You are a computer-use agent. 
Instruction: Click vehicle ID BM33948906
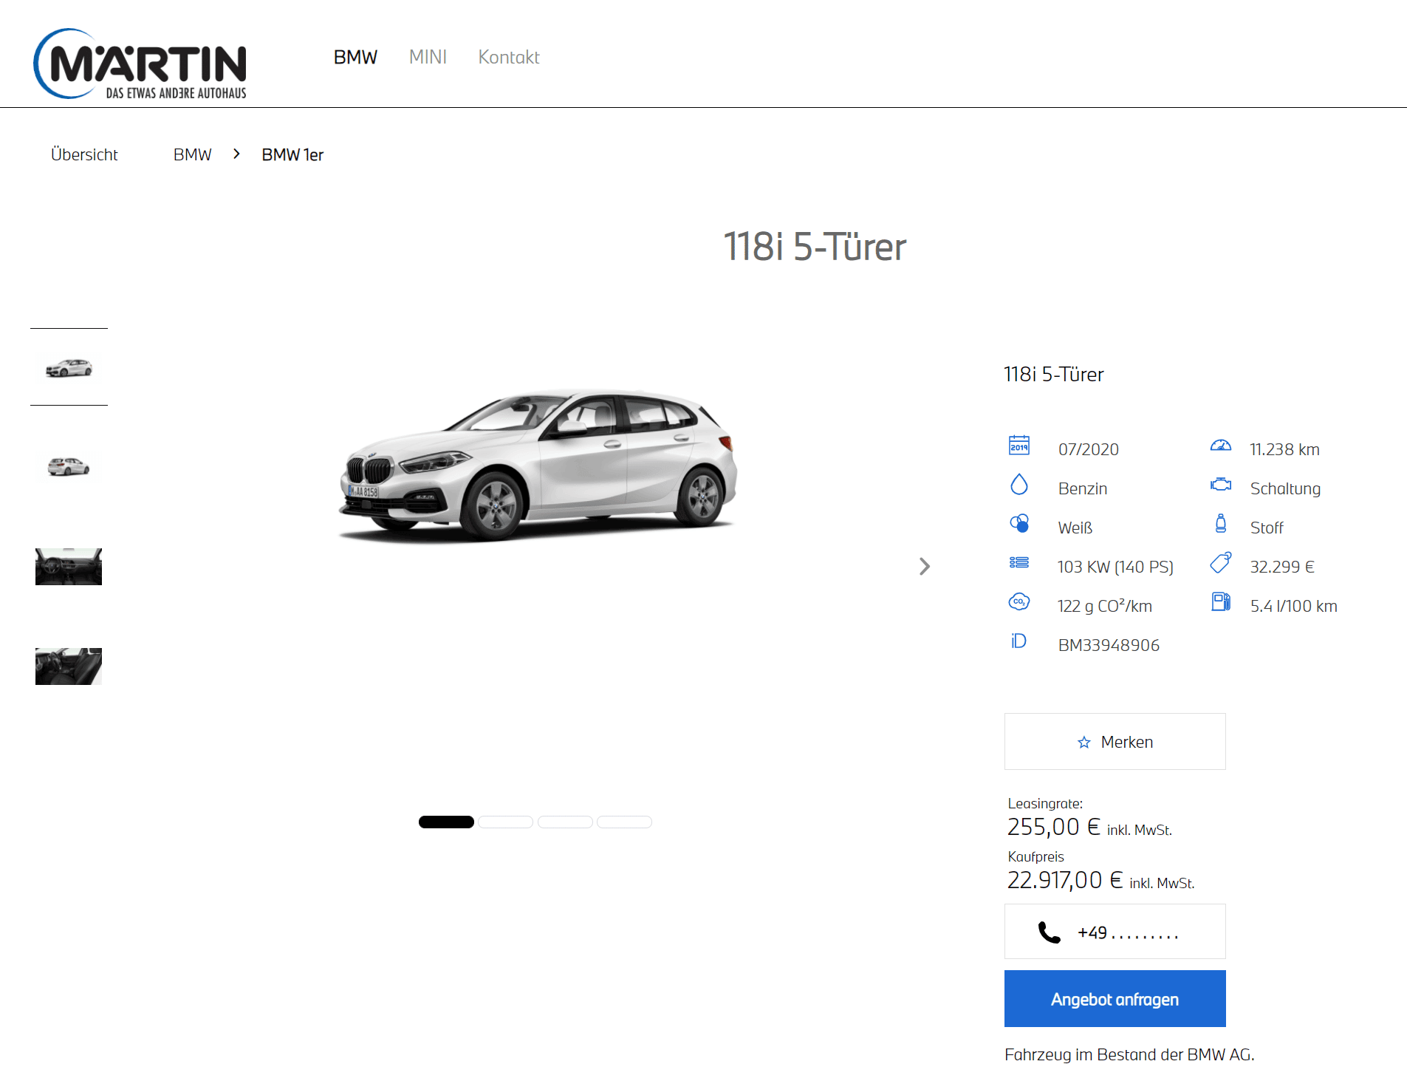coord(1109,645)
